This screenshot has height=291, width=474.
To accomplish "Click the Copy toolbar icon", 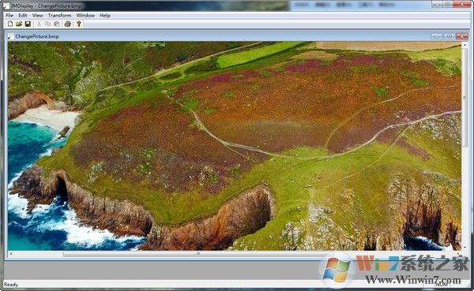I will click(47, 24).
